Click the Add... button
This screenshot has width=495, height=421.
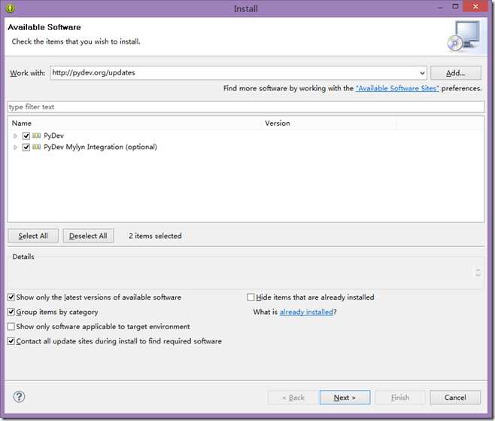click(x=456, y=73)
